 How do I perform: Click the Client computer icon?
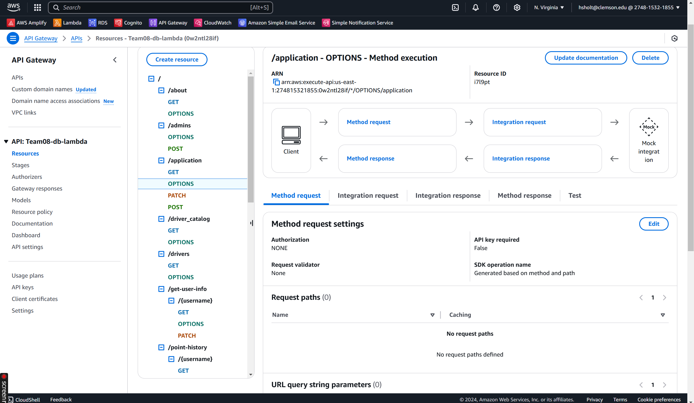pos(291,135)
